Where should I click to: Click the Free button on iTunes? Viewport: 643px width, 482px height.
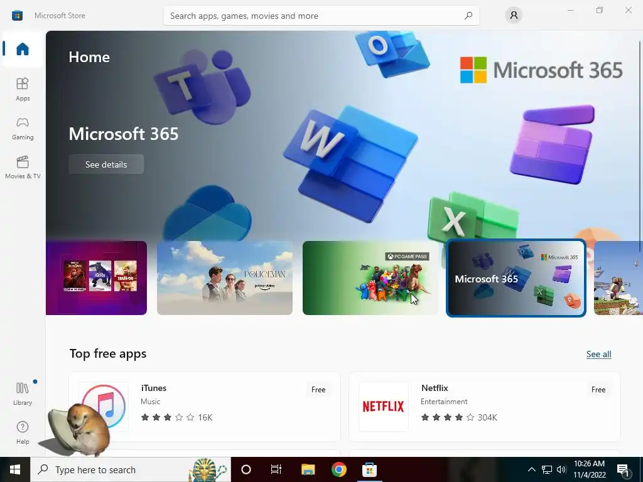318,389
